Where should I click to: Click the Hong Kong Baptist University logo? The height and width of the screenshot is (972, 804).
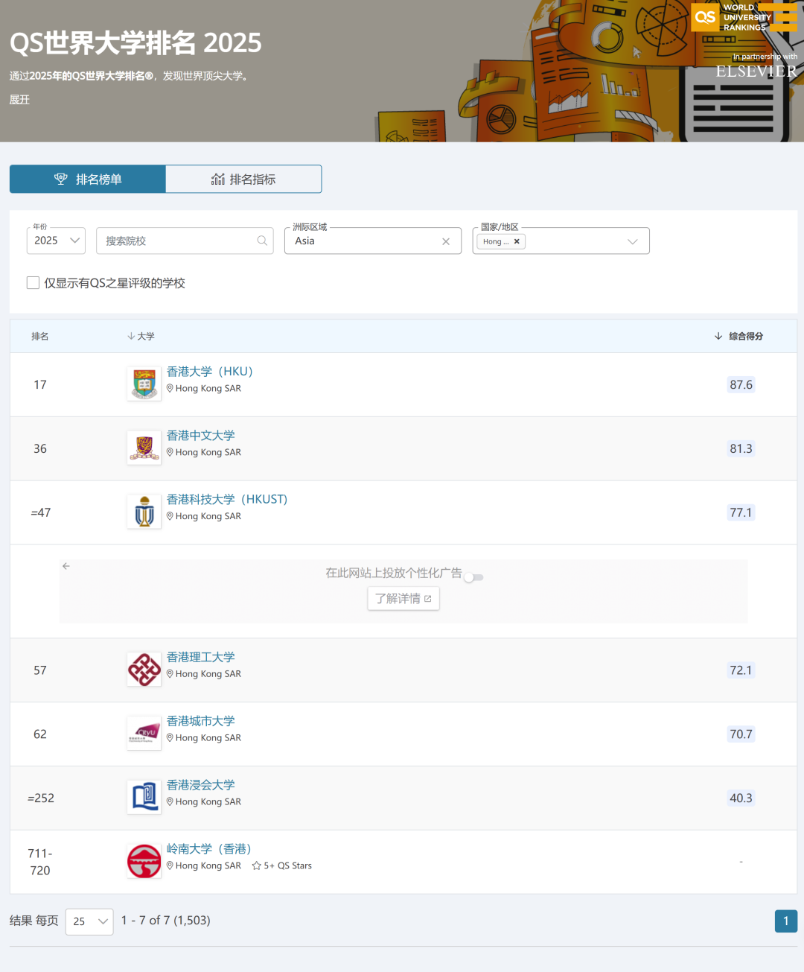[x=144, y=798]
